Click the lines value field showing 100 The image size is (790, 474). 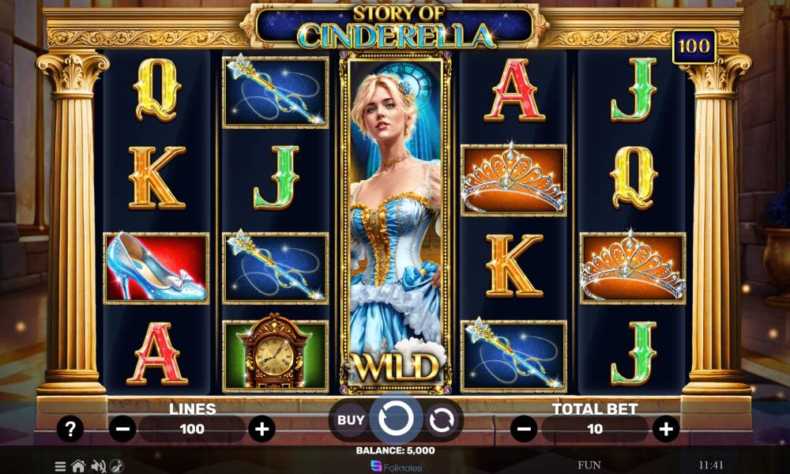pos(192,429)
